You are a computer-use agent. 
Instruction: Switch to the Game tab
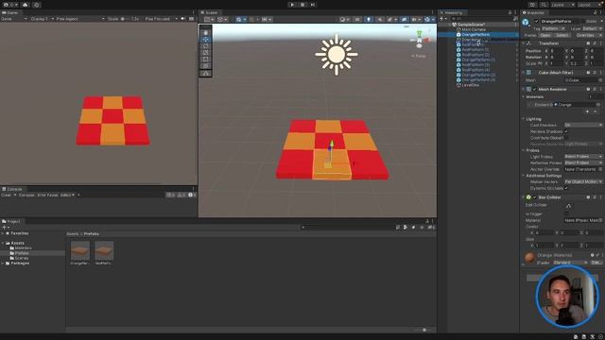[x=10, y=12]
